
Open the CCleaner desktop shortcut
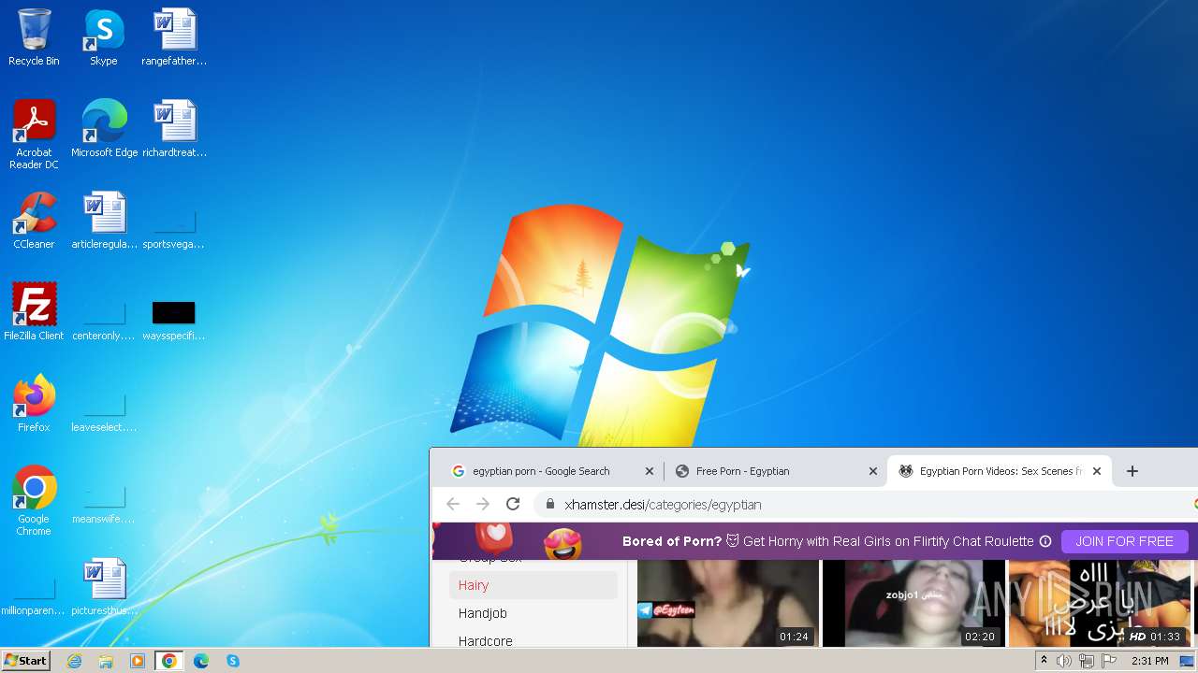coord(34,220)
